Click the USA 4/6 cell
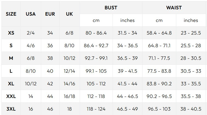This screenshot has width=207, height=115. tap(30, 46)
